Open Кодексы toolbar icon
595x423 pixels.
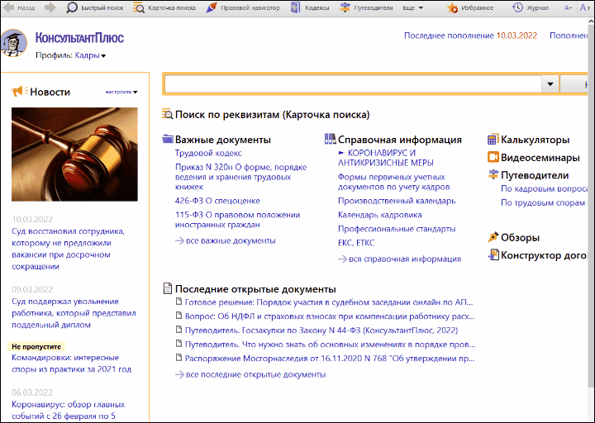click(295, 7)
